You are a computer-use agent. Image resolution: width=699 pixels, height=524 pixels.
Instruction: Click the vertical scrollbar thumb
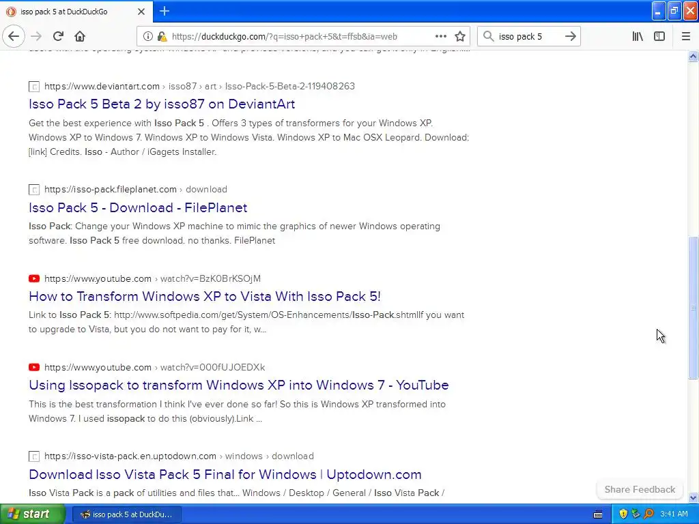pyautogui.click(x=693, y=308)
